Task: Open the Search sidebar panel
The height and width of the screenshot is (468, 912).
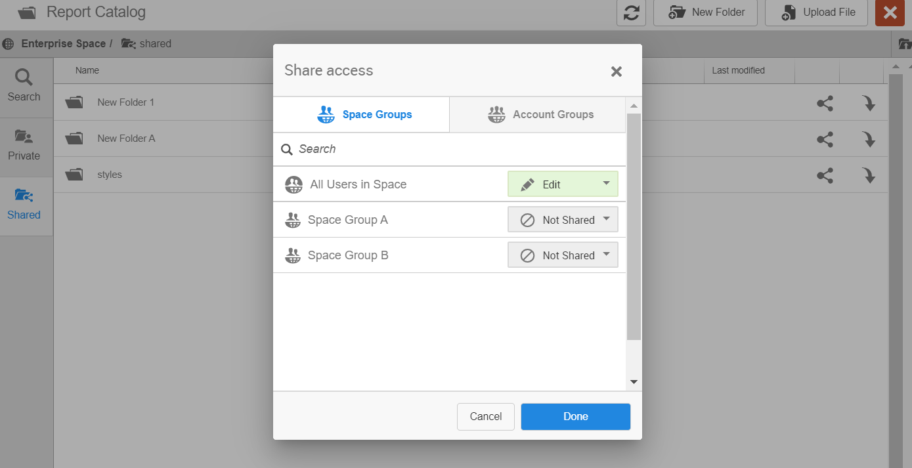Action: coord(24,87)
